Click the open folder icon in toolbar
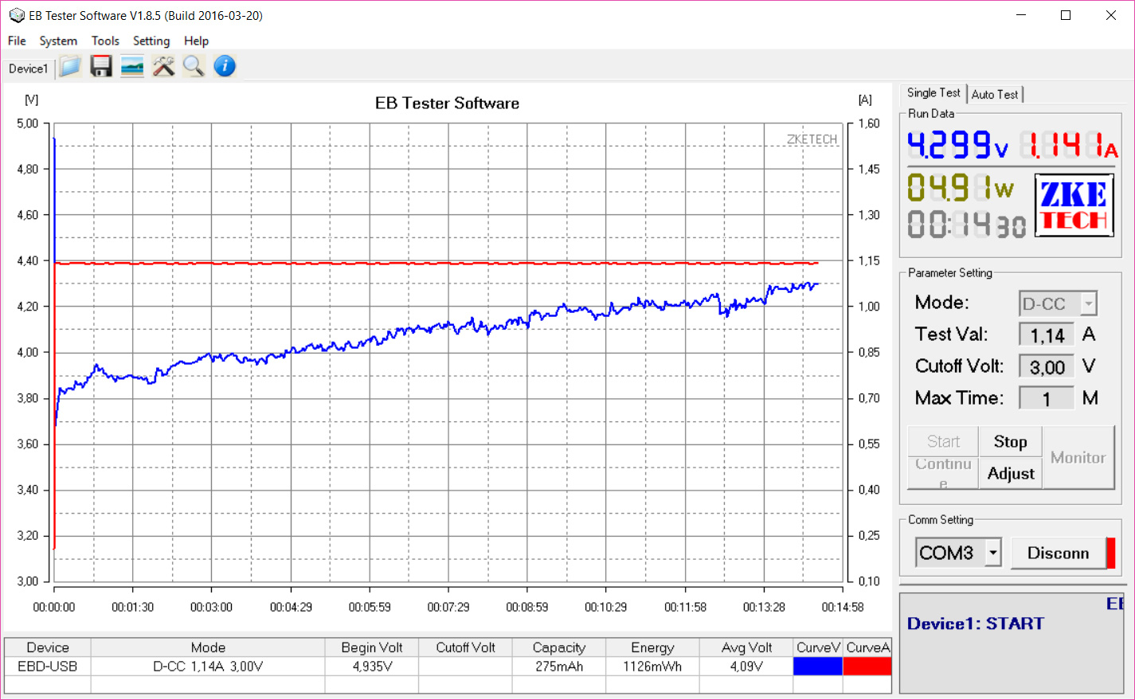1135x700 pixels. tap(70, 67)
